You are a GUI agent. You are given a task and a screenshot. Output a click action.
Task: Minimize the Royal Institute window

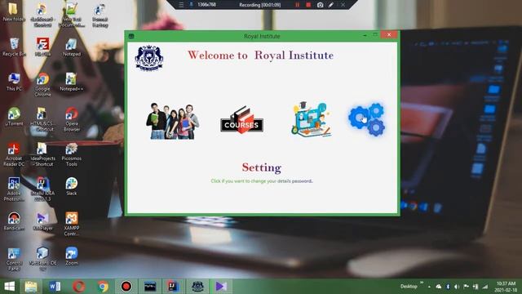tap(365, 34)
